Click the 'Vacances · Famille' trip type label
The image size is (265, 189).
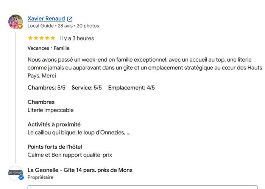pos(48,48)
